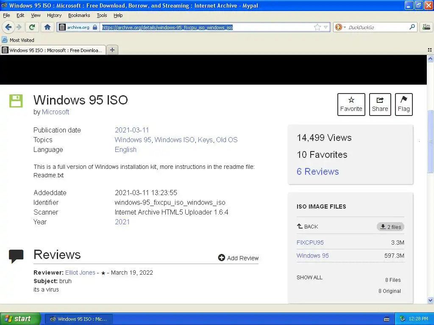Open reviewer Elliot Jones profile link
The width and height of the screenshot is (434, 325).
80,273
